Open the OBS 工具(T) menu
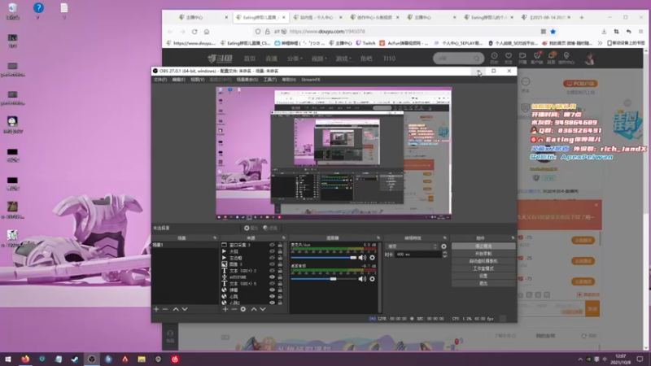 [270, 80]
